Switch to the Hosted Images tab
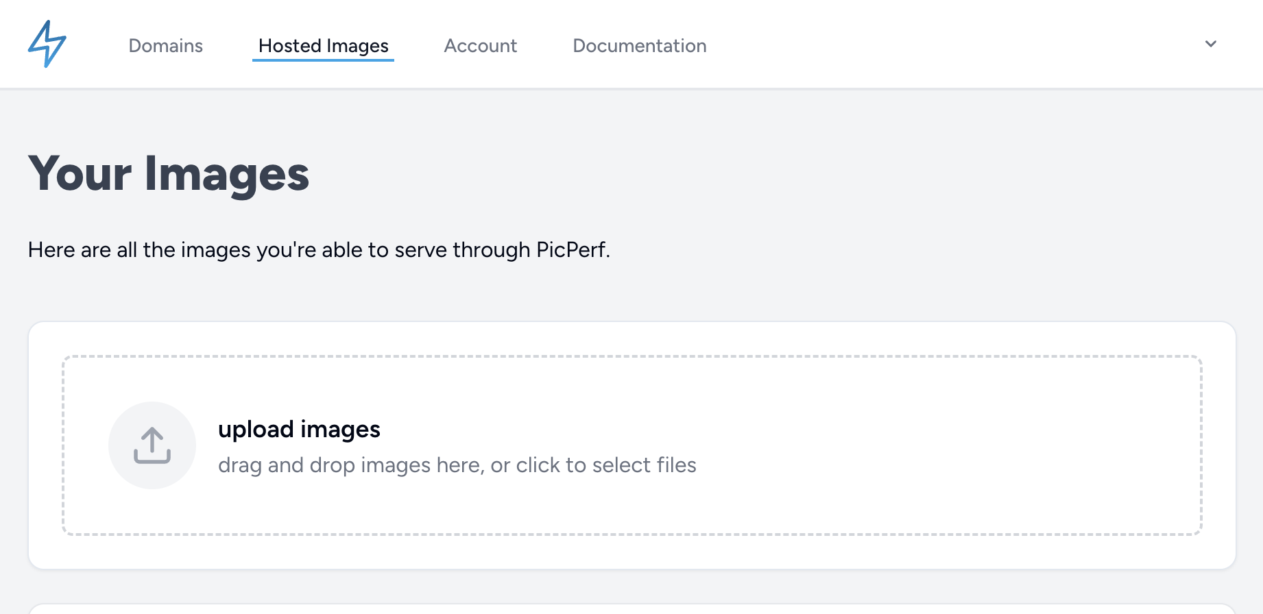Viewport: 1263px width, 614px height. click(x=323, y=46)
